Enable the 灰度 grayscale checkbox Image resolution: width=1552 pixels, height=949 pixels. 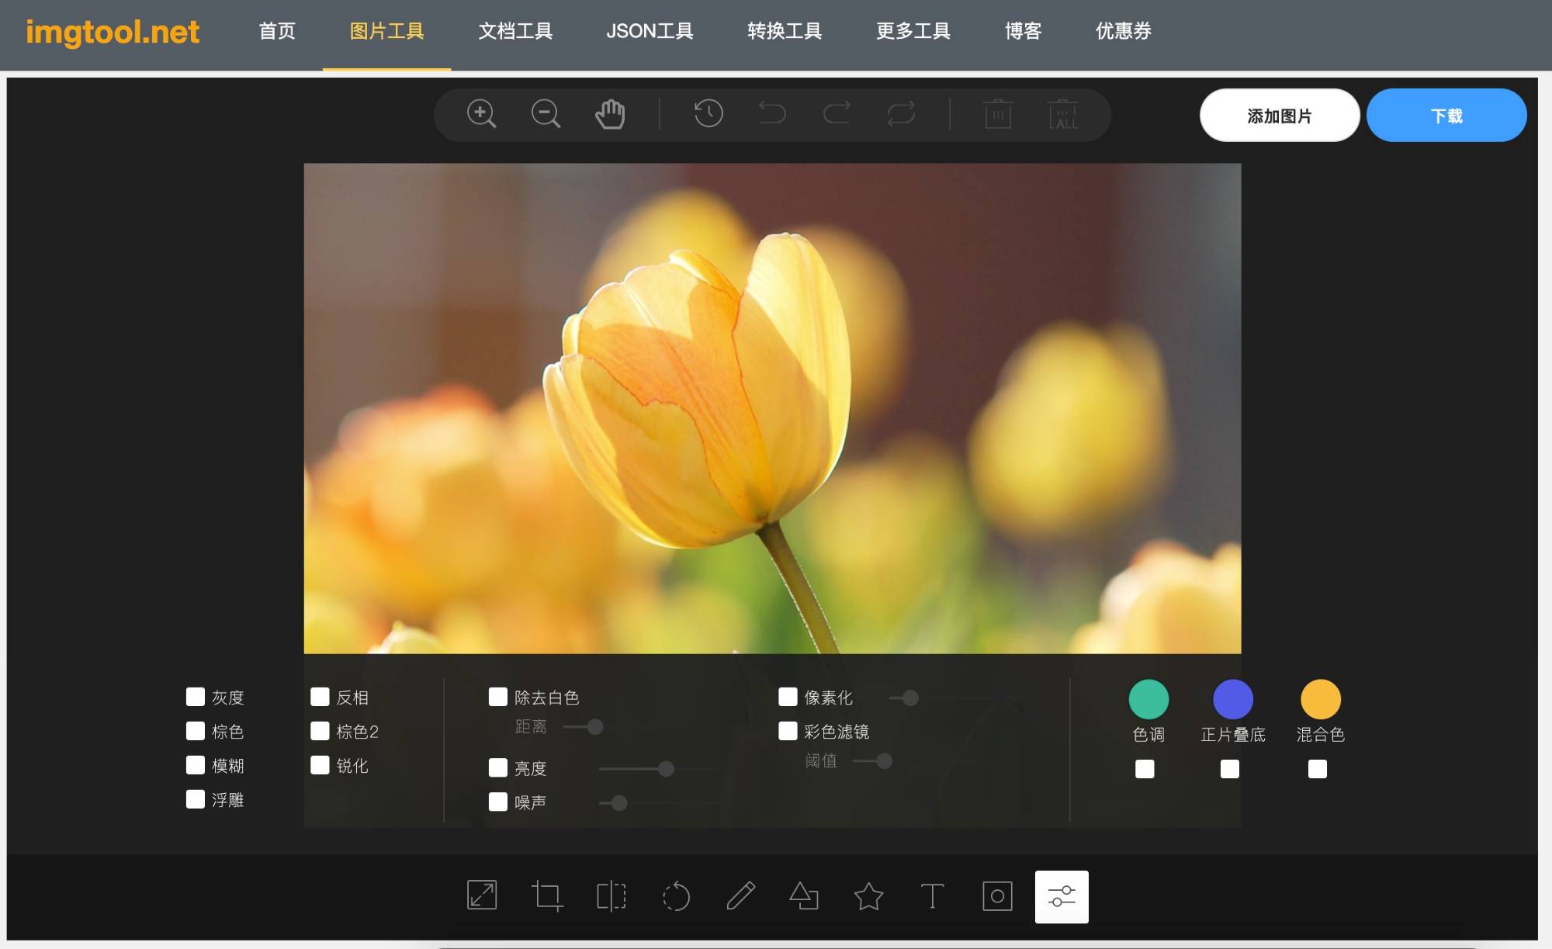(196, 697)
